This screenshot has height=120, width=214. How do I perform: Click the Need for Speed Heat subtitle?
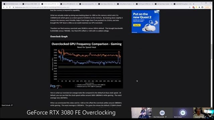pos(87,47)
